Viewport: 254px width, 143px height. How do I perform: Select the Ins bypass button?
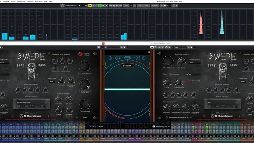(x=111, y=6)
